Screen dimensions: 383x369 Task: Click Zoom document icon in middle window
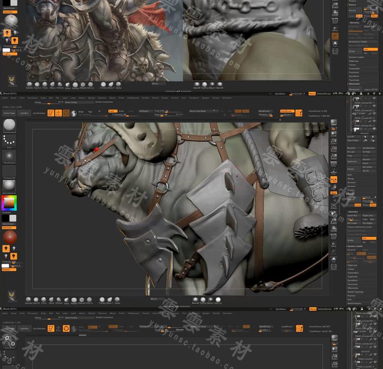[x=333, y=141]
